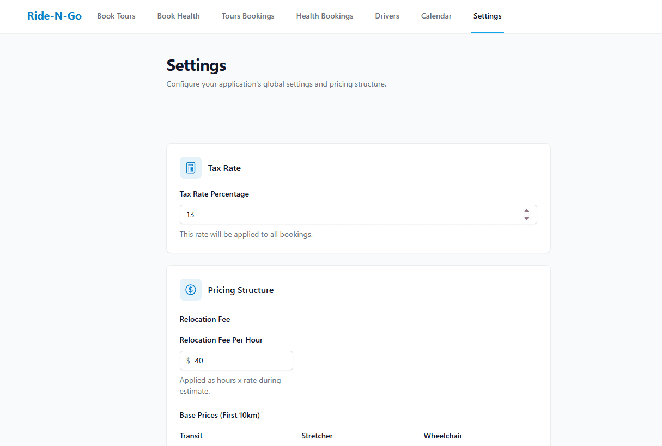Open the Calendar tab
This screenshot has width=662, height=446.
[x=436, y=16]
